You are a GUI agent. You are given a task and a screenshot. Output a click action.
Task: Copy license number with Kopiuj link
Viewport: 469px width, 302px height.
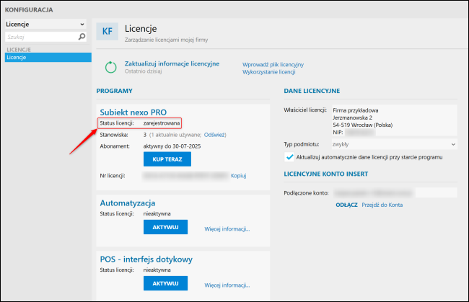(x=238, y=176)
